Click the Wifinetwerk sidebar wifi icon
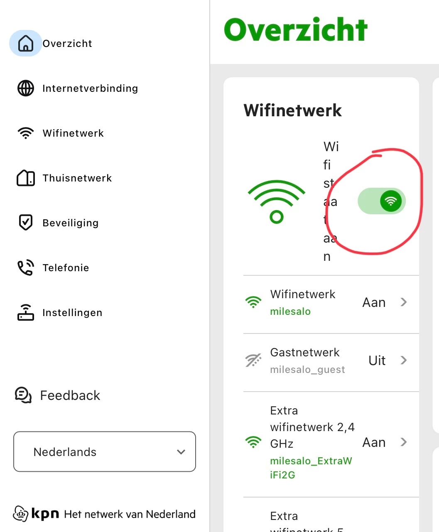This screenshot has height=532, width=439. click(26, 133)
